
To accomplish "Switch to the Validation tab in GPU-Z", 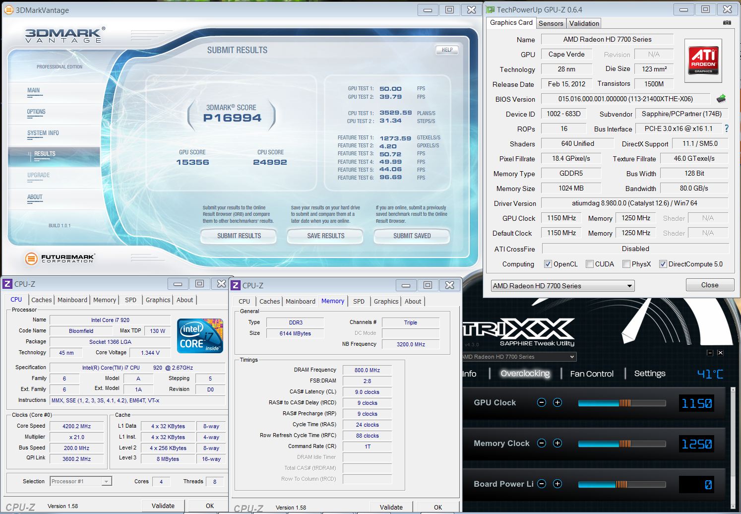I will pyautogui.click(x=584, y=23).
